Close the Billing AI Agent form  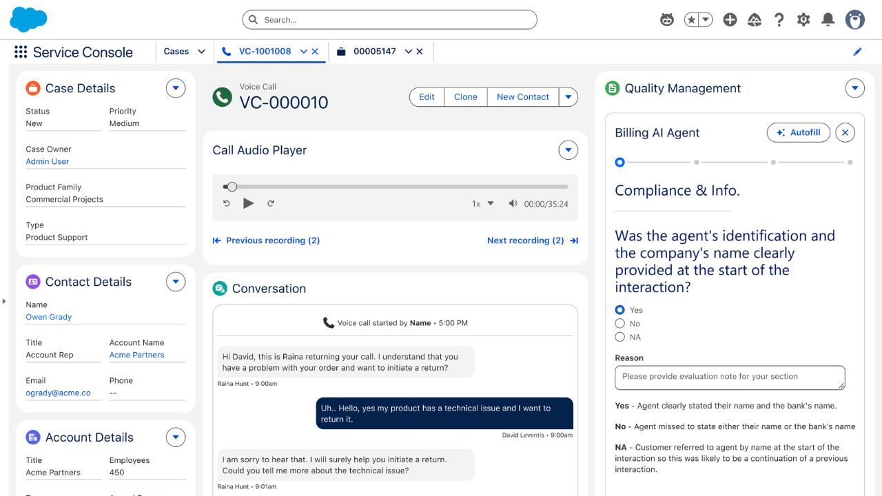[845, 133]
